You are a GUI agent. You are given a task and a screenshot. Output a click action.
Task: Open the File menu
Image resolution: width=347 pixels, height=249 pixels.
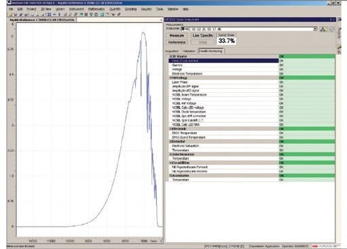(x=11, y=9)
